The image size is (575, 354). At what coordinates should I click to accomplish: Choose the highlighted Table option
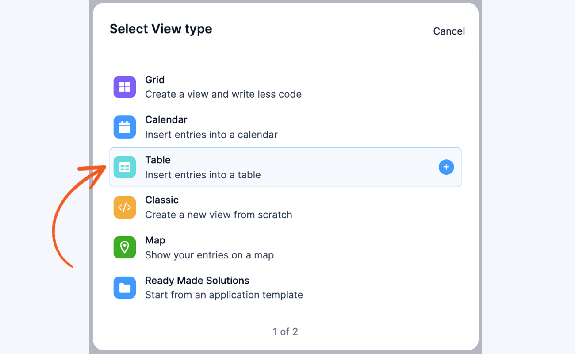pyautogui.click(x=285, y=167)
